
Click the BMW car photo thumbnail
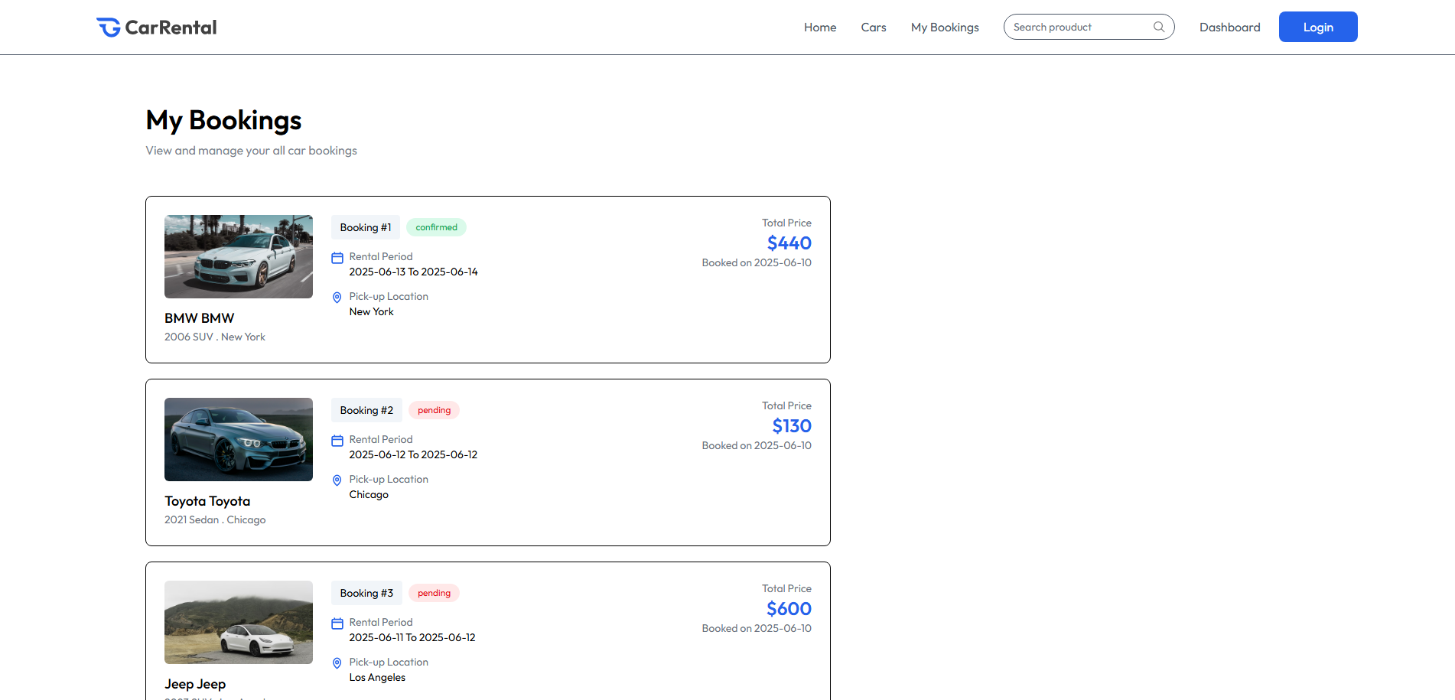[238, 256]
